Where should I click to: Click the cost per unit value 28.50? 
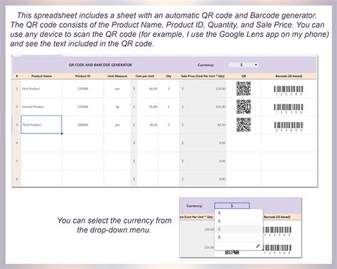pos(153,125)
